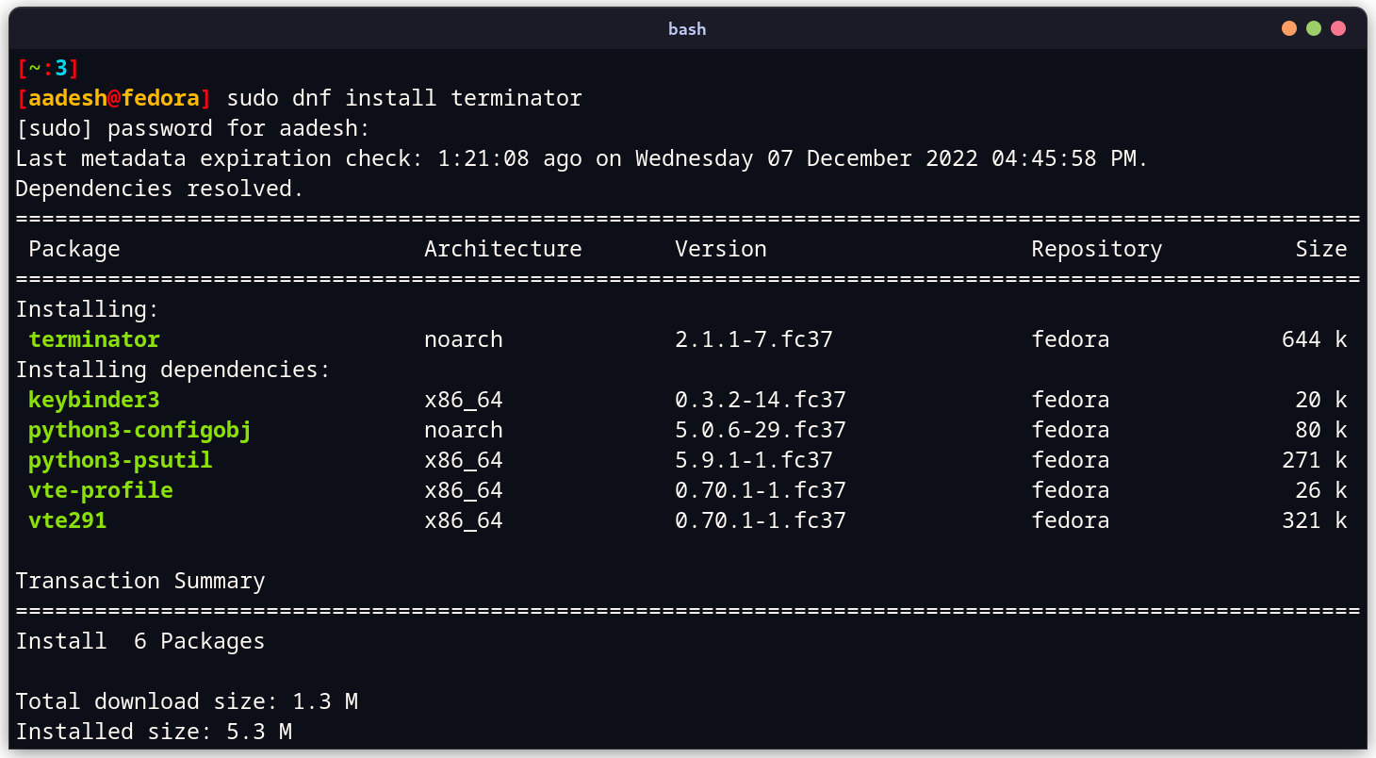Select the terminator package name

pos(93,338)
